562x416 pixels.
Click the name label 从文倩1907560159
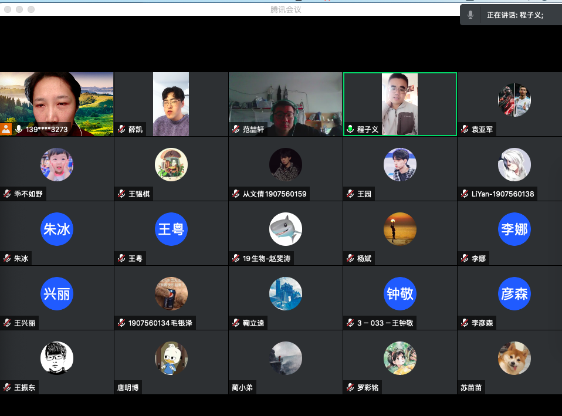274,194
